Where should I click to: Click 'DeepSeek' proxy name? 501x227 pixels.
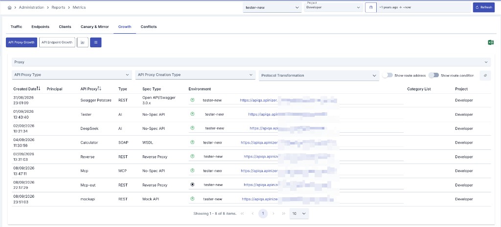(x=90, y=128)
